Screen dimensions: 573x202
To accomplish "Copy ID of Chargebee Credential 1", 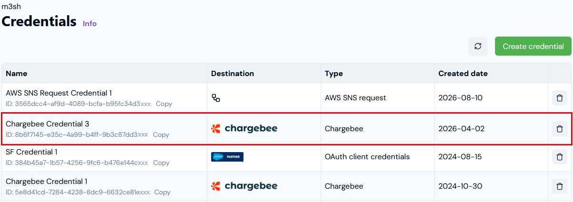I will coord(162,192).
